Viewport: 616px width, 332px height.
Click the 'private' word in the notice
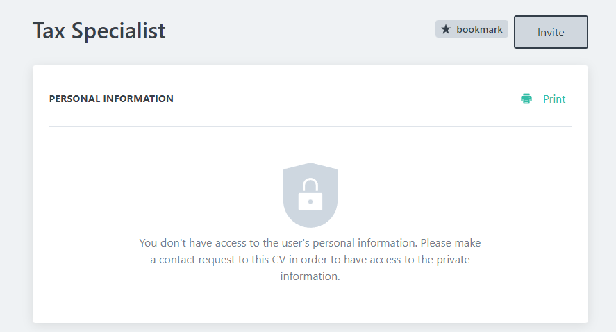click(x=453, y=260)
